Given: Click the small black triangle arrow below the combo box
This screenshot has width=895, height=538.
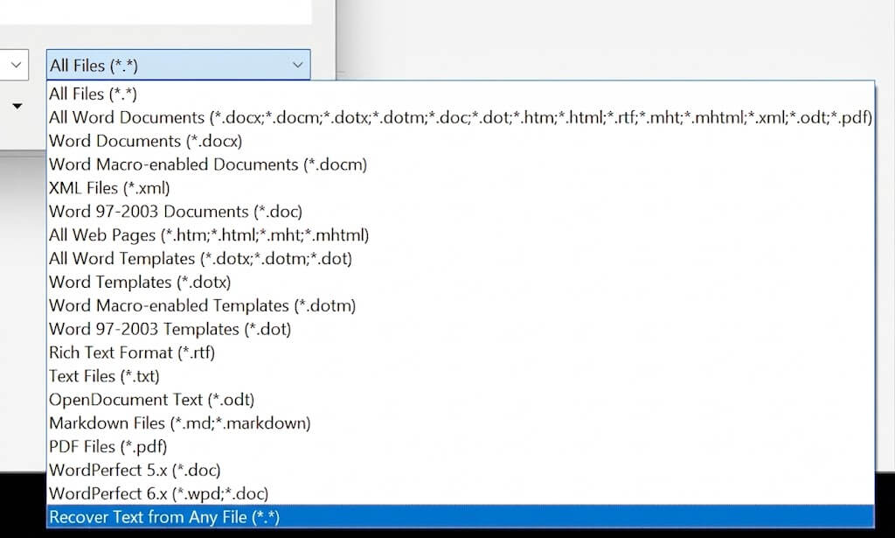Looking at the screenshot, I should pyautogui.click(x=17, y=106).
